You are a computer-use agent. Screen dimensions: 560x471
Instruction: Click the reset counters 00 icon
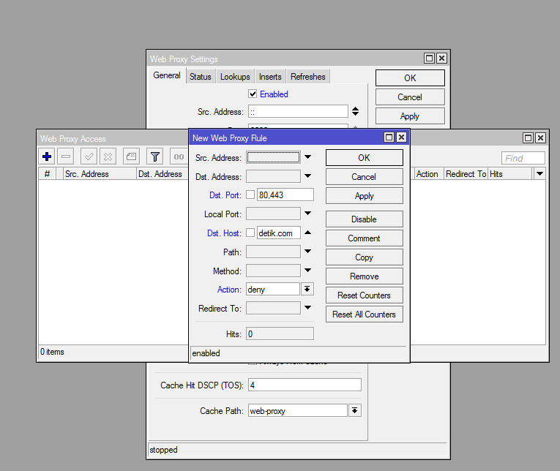[179, 157]
